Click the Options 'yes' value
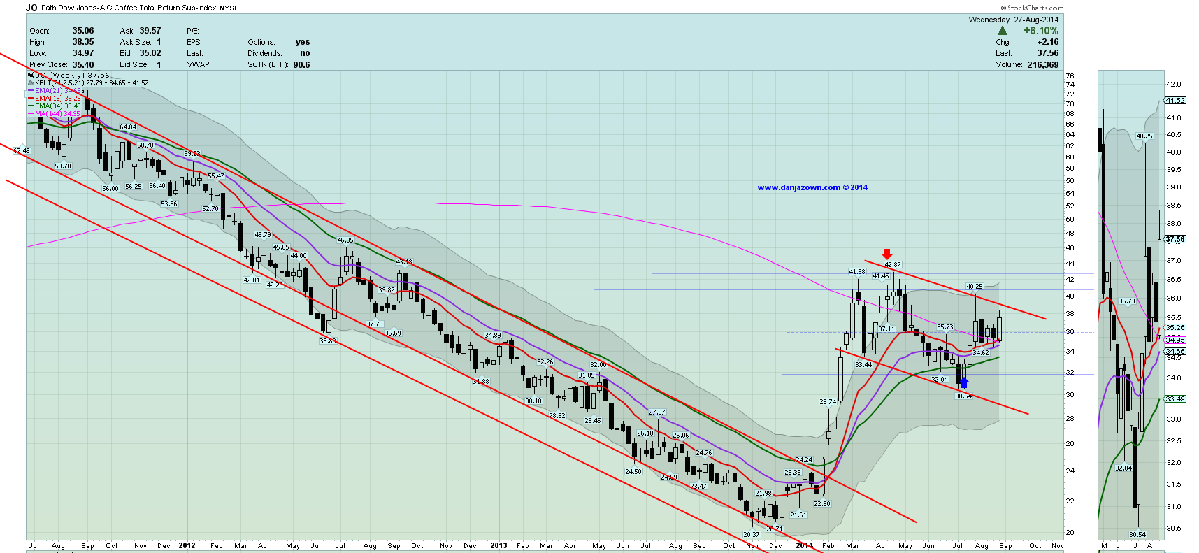The width and height of the screenshot is (1199, 553). (303, 42)
